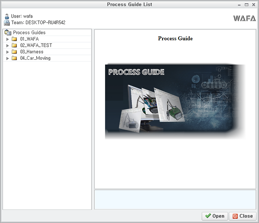The height and width of the screenshot is (223, 259).
Task: Click the Process Guide heading text
Action: click(x=175, y=38)
